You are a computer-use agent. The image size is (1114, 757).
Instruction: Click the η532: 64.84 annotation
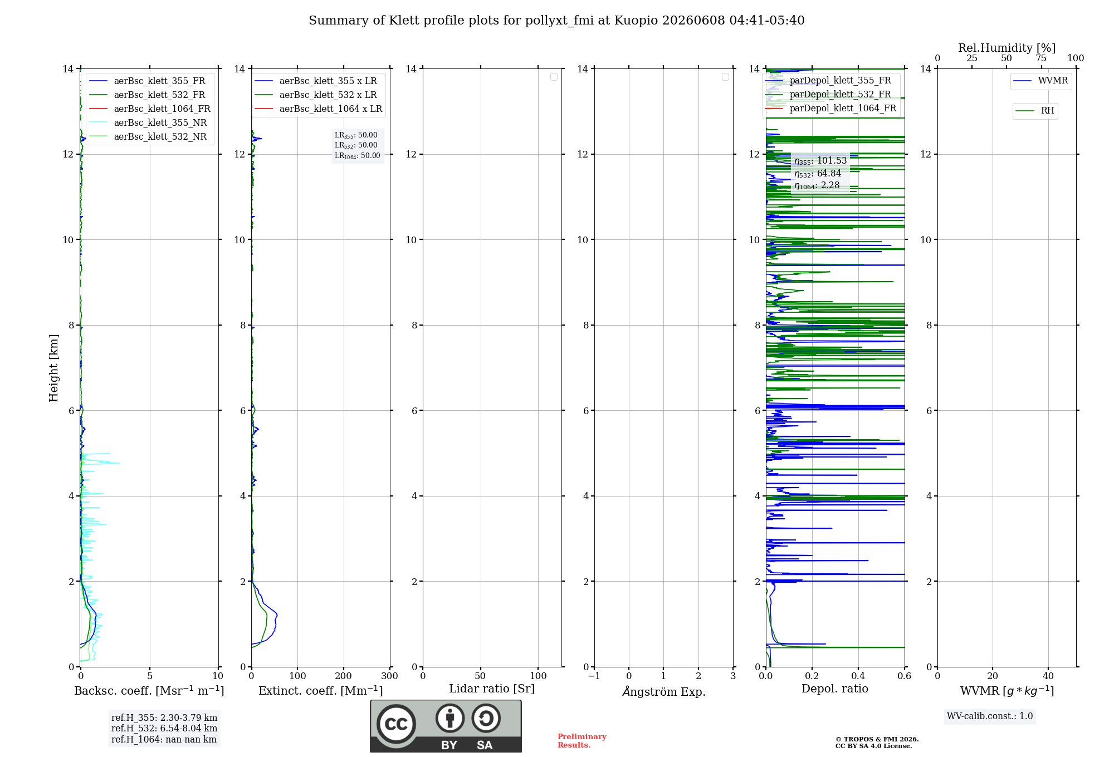818,174
